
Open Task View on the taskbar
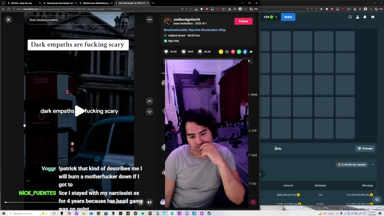tap(54, 214)
